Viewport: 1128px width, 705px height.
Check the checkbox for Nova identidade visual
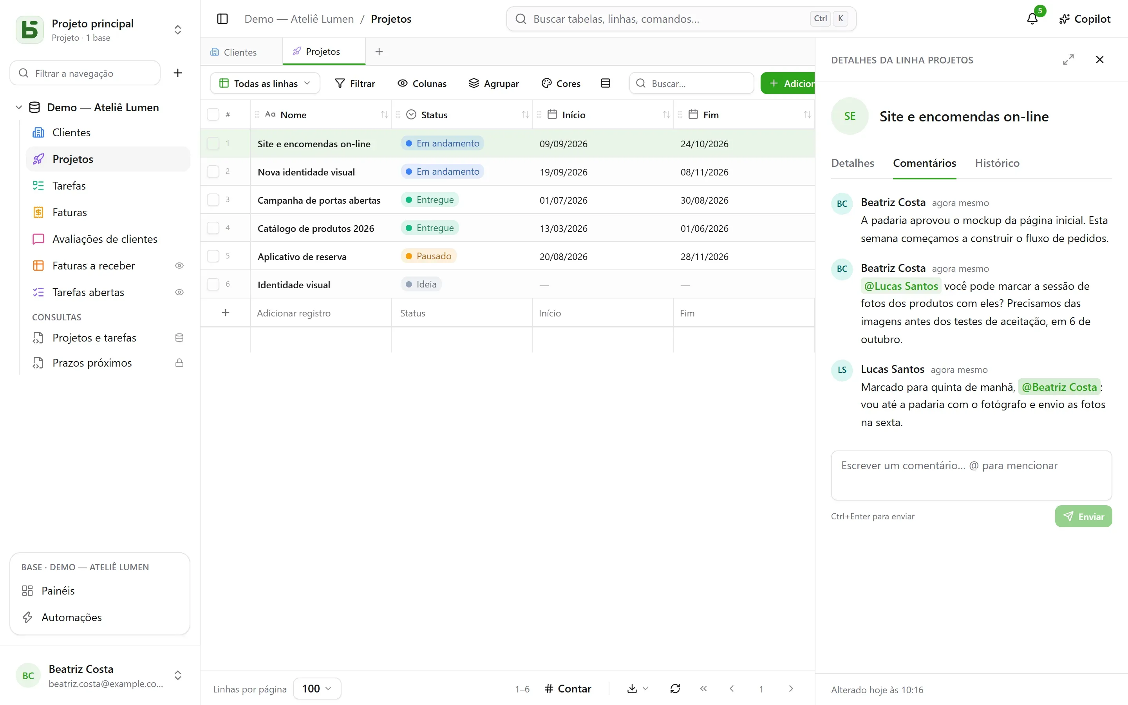point(213,172)
